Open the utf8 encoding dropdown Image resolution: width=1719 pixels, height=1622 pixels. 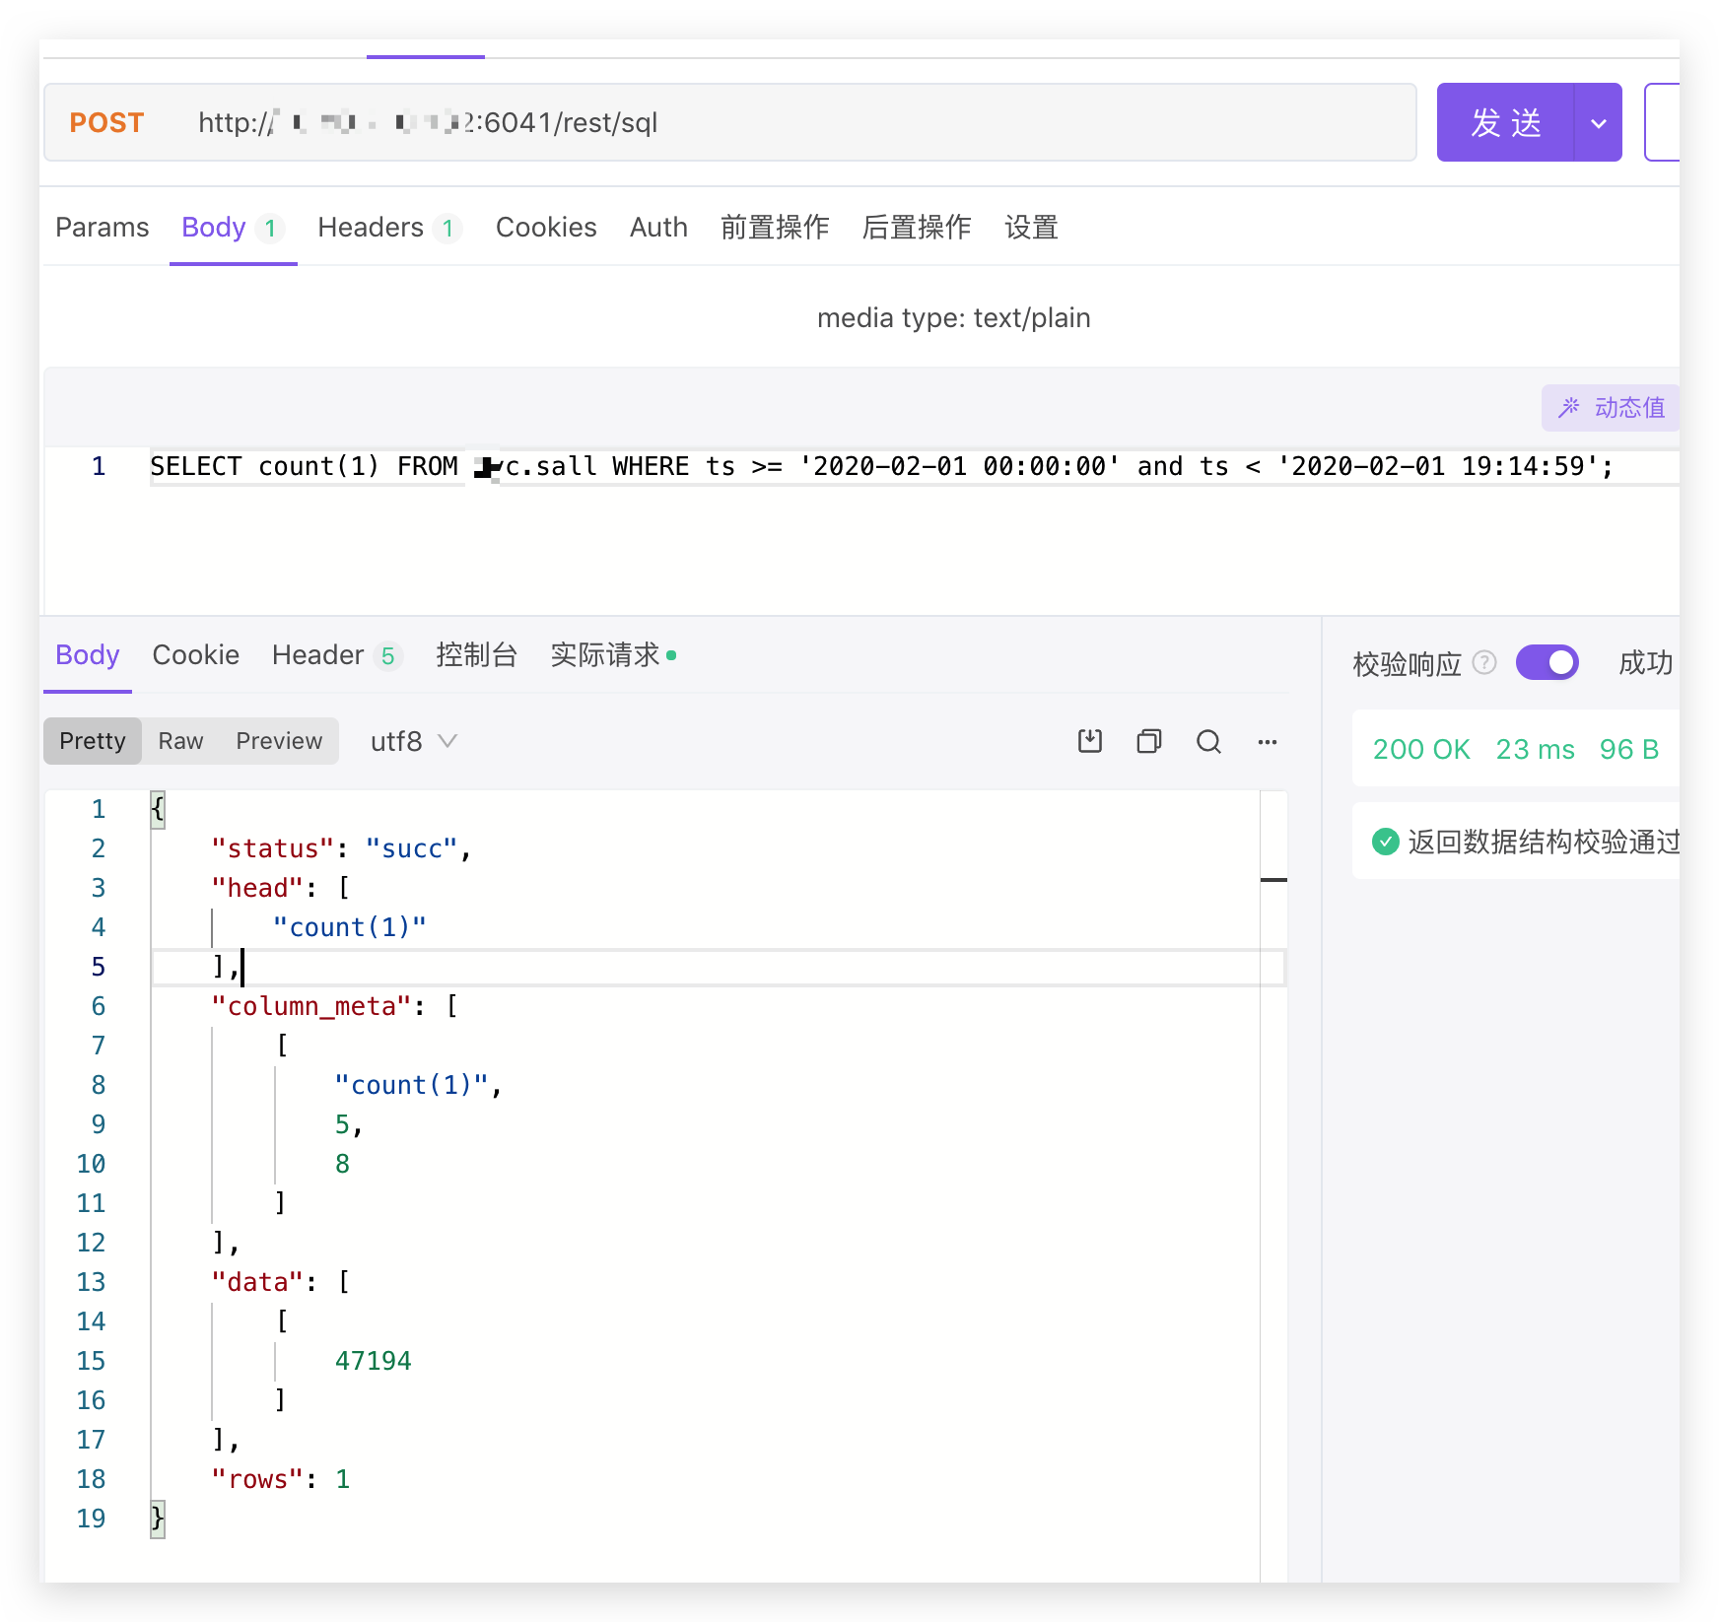pos(411,741)
